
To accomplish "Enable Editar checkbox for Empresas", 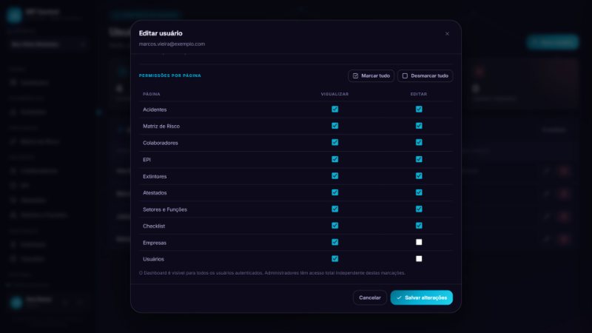I will pyautogui.click(x=419, y=242).
